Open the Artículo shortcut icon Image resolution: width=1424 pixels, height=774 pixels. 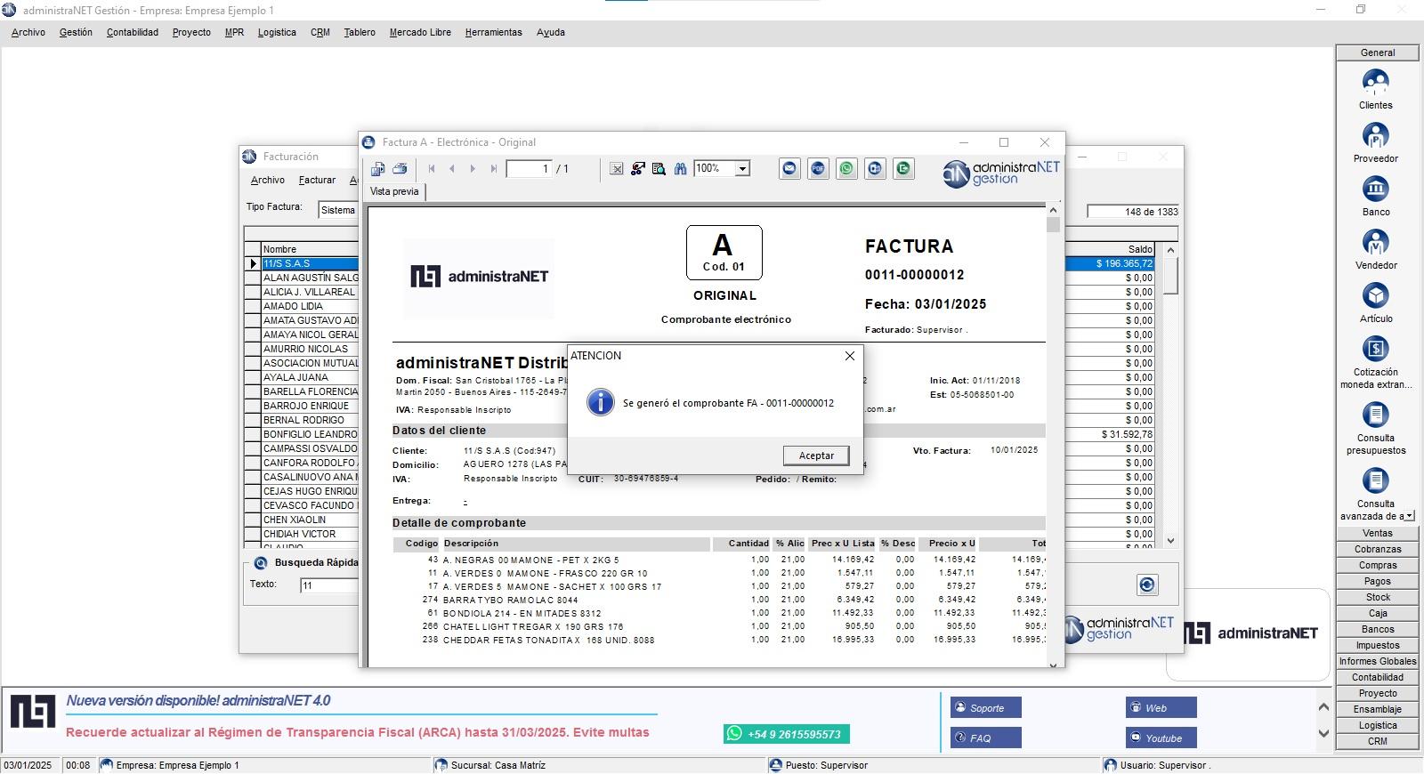coord(1375,296)
